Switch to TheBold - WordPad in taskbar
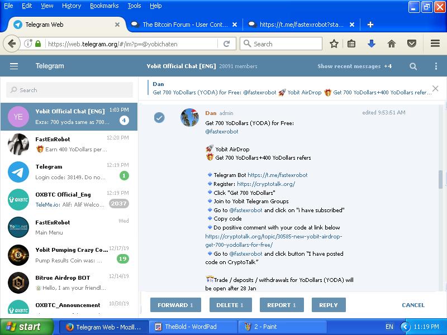This screenshot has height=335, width=447. coord(193,327)
